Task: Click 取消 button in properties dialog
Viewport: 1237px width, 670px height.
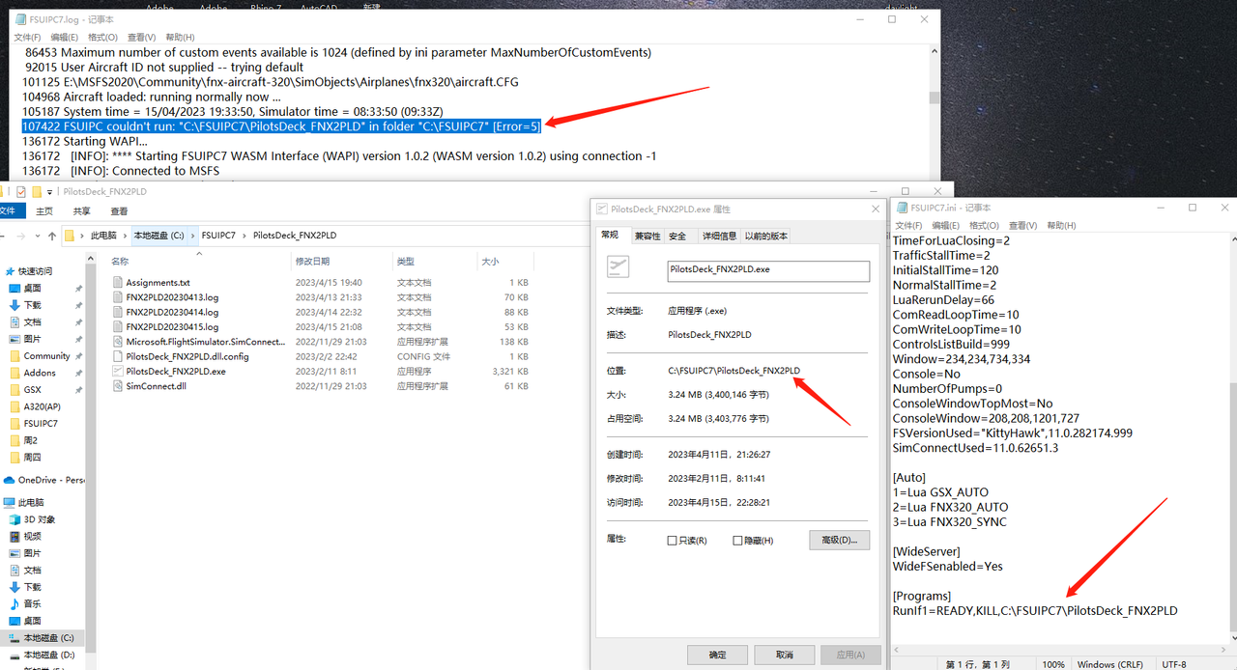Action: 784,655
